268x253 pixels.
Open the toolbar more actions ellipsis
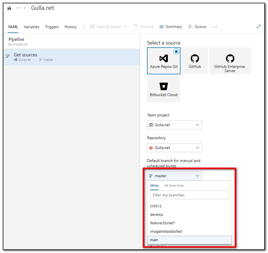coord(214,27)
